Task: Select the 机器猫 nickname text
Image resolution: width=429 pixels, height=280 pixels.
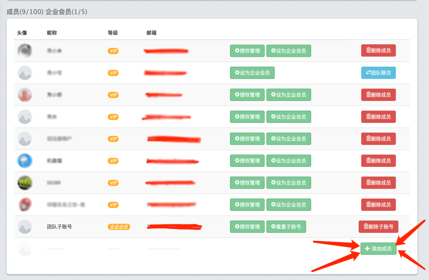Action: pyautogui.click(x=54, y=161)
